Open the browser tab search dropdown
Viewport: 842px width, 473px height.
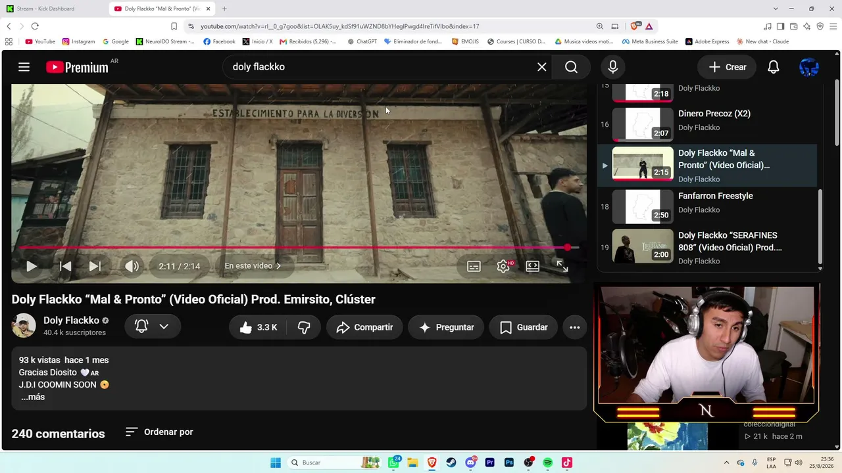point(776,9)
